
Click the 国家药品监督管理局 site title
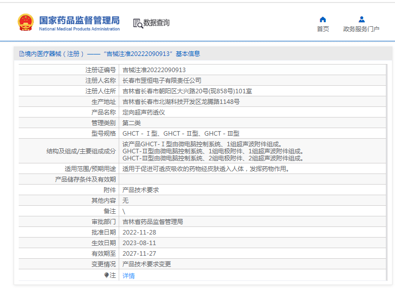[79, 20]
